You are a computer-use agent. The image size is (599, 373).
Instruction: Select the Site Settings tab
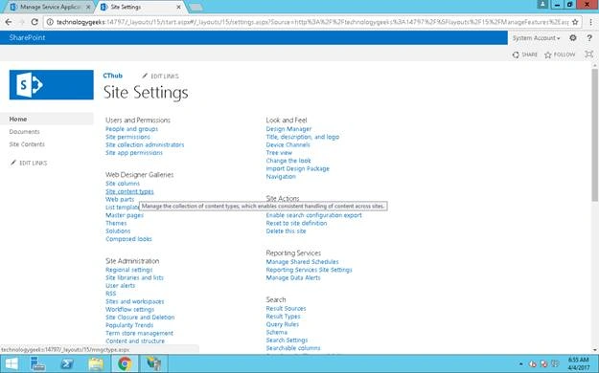coord(140,7)
